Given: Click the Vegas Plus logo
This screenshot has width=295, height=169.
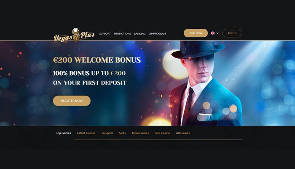Looking at the screenshot, I should (74, 35).
